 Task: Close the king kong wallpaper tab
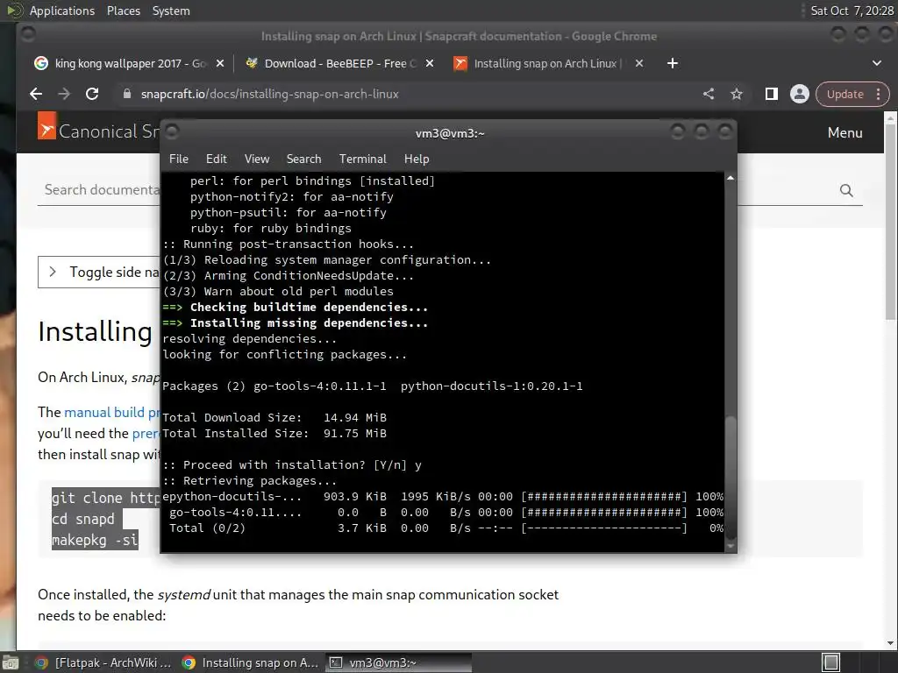tap(220, 63)
